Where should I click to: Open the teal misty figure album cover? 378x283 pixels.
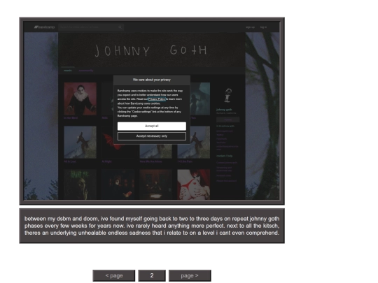pyautogui.click(x=200, y=99)
